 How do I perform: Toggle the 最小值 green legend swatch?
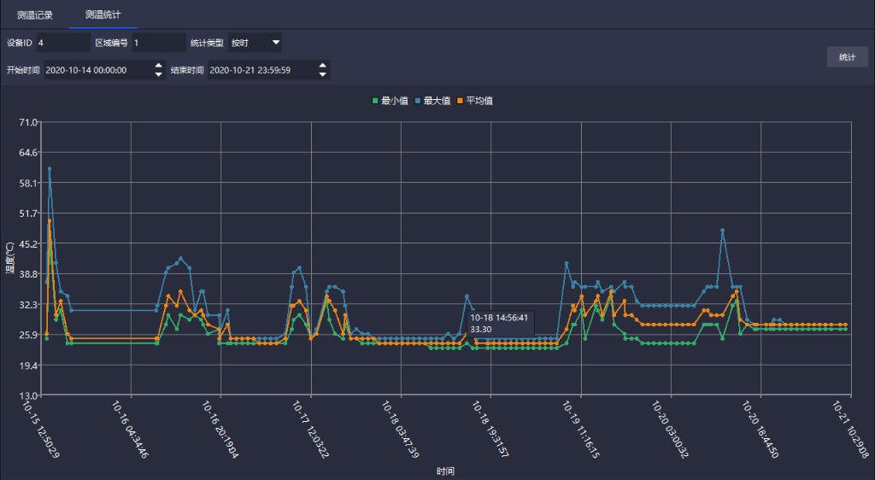tap(375, 101)
